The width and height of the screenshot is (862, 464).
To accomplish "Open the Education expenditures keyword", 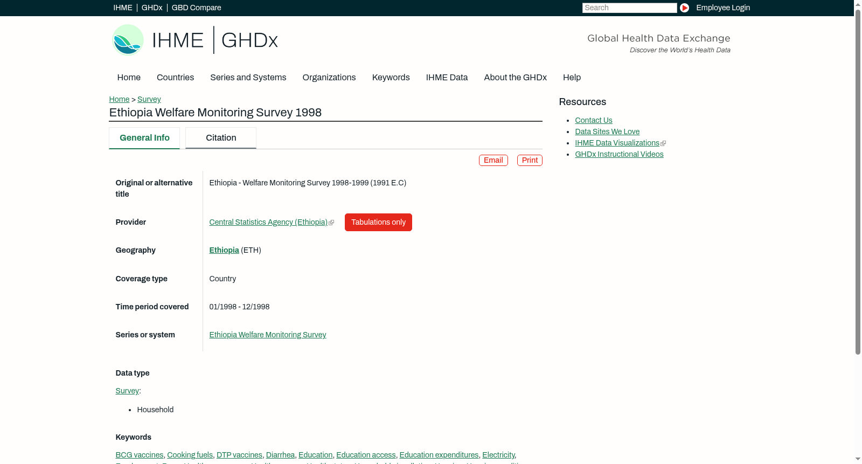I will click(x=439, y=455).
